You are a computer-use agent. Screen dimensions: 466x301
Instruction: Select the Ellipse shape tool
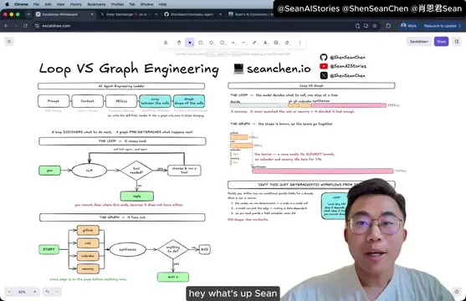222,43
